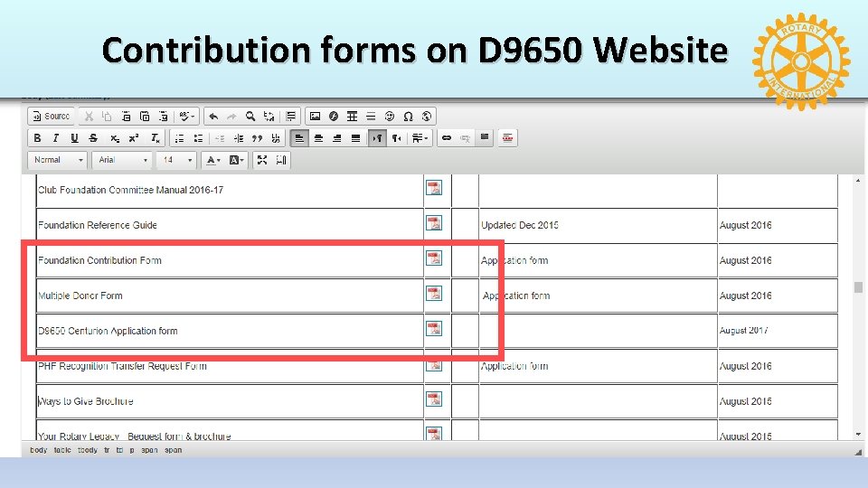The image size is (868, 488).
Task: Click the Maximize editor icon
Action: 262,160
